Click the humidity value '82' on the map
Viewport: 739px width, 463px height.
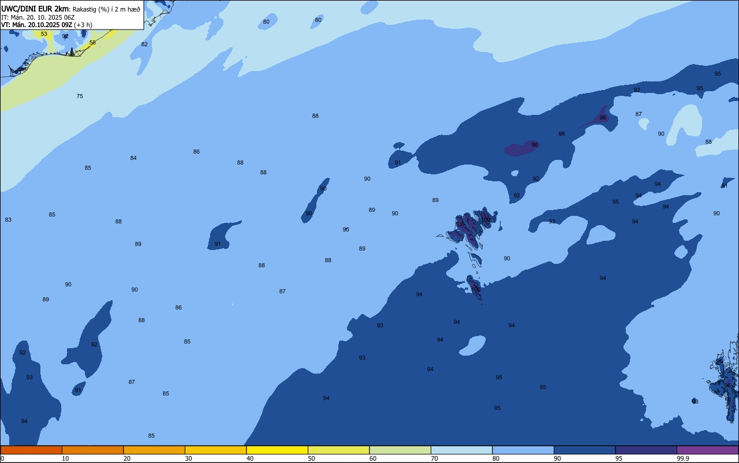tap(144, 44)
